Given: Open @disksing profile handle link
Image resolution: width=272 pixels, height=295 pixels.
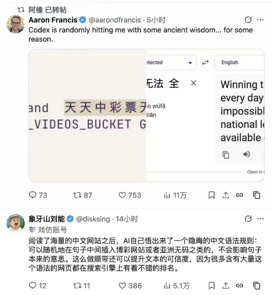Looking at the screenshot, I should tap(93, 219).
